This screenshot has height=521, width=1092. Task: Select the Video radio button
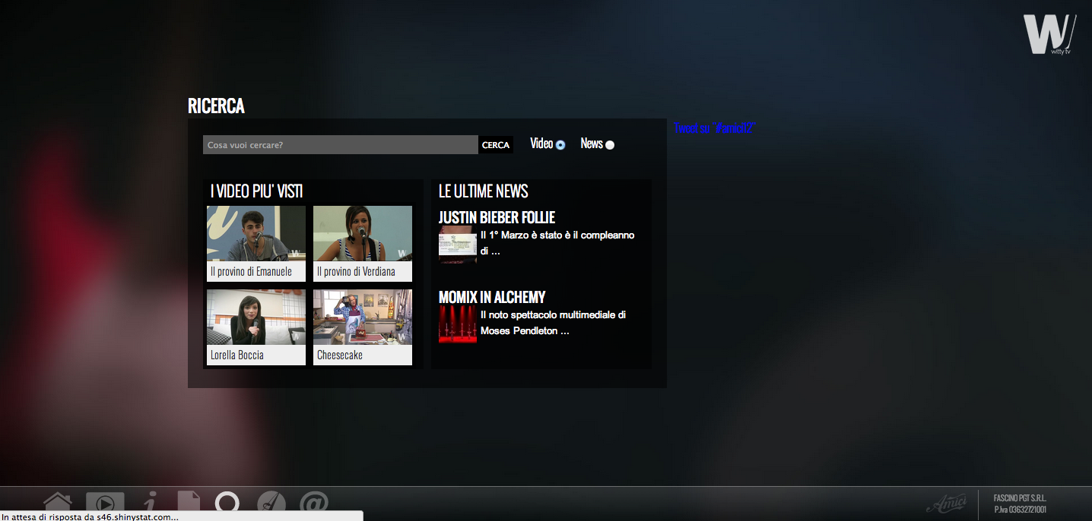tap(560, 145)
